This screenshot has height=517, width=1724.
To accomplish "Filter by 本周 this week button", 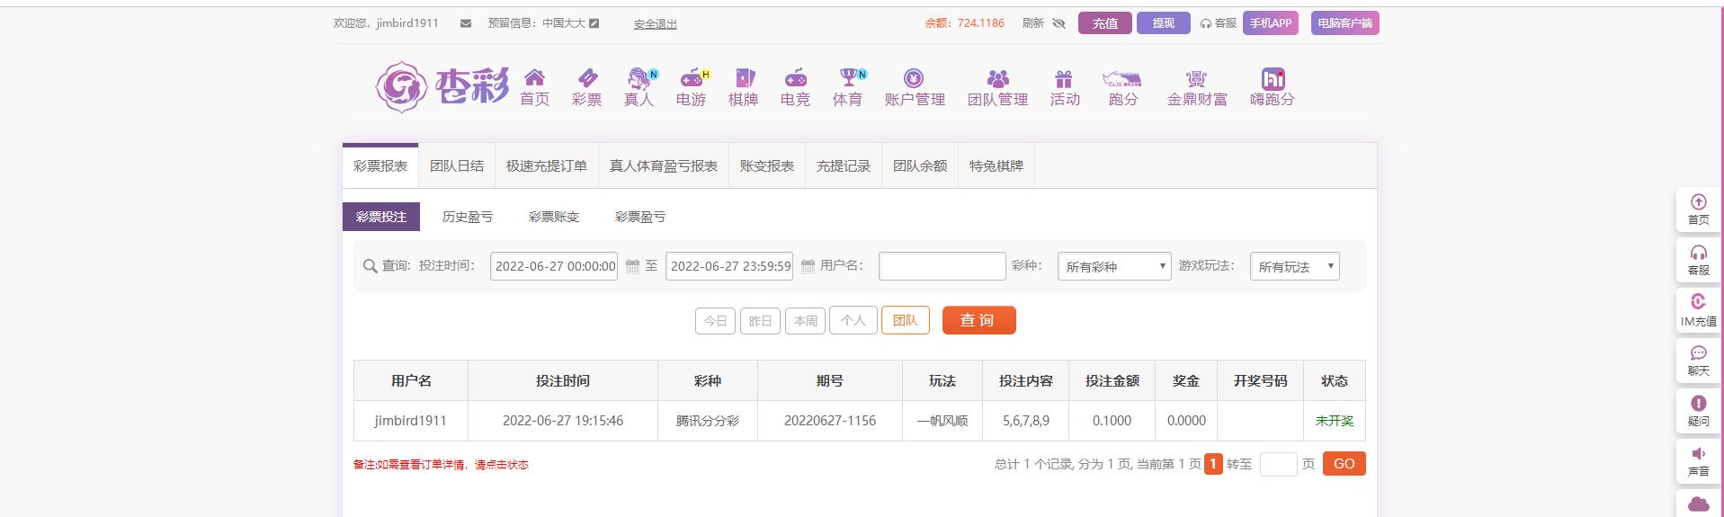I will [806, 321].
